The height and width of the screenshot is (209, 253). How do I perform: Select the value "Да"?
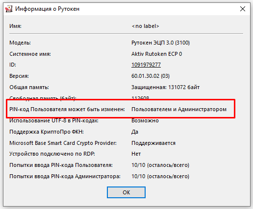(135, 132)
